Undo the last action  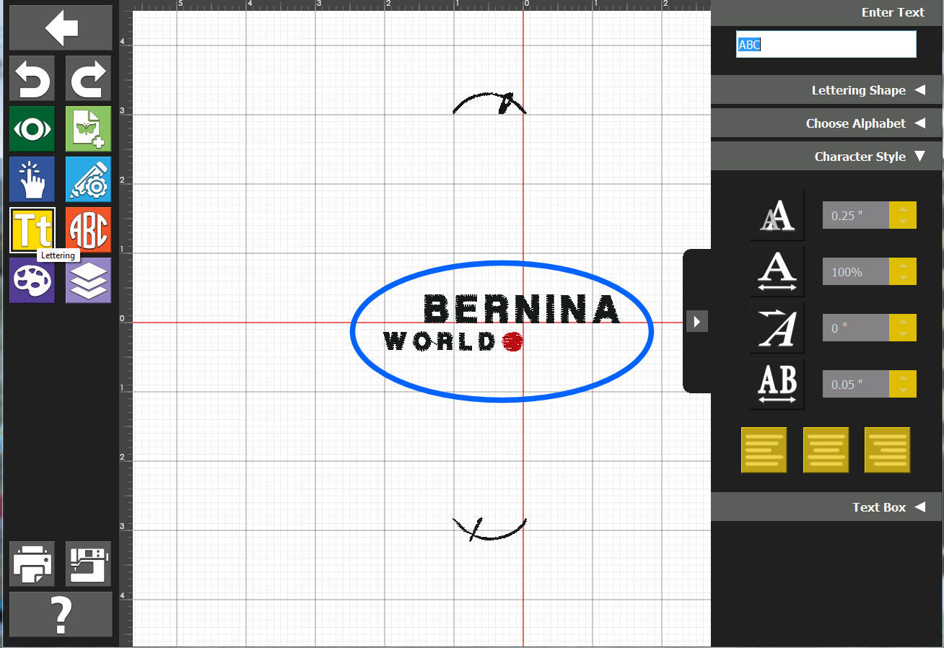(32, 79)
